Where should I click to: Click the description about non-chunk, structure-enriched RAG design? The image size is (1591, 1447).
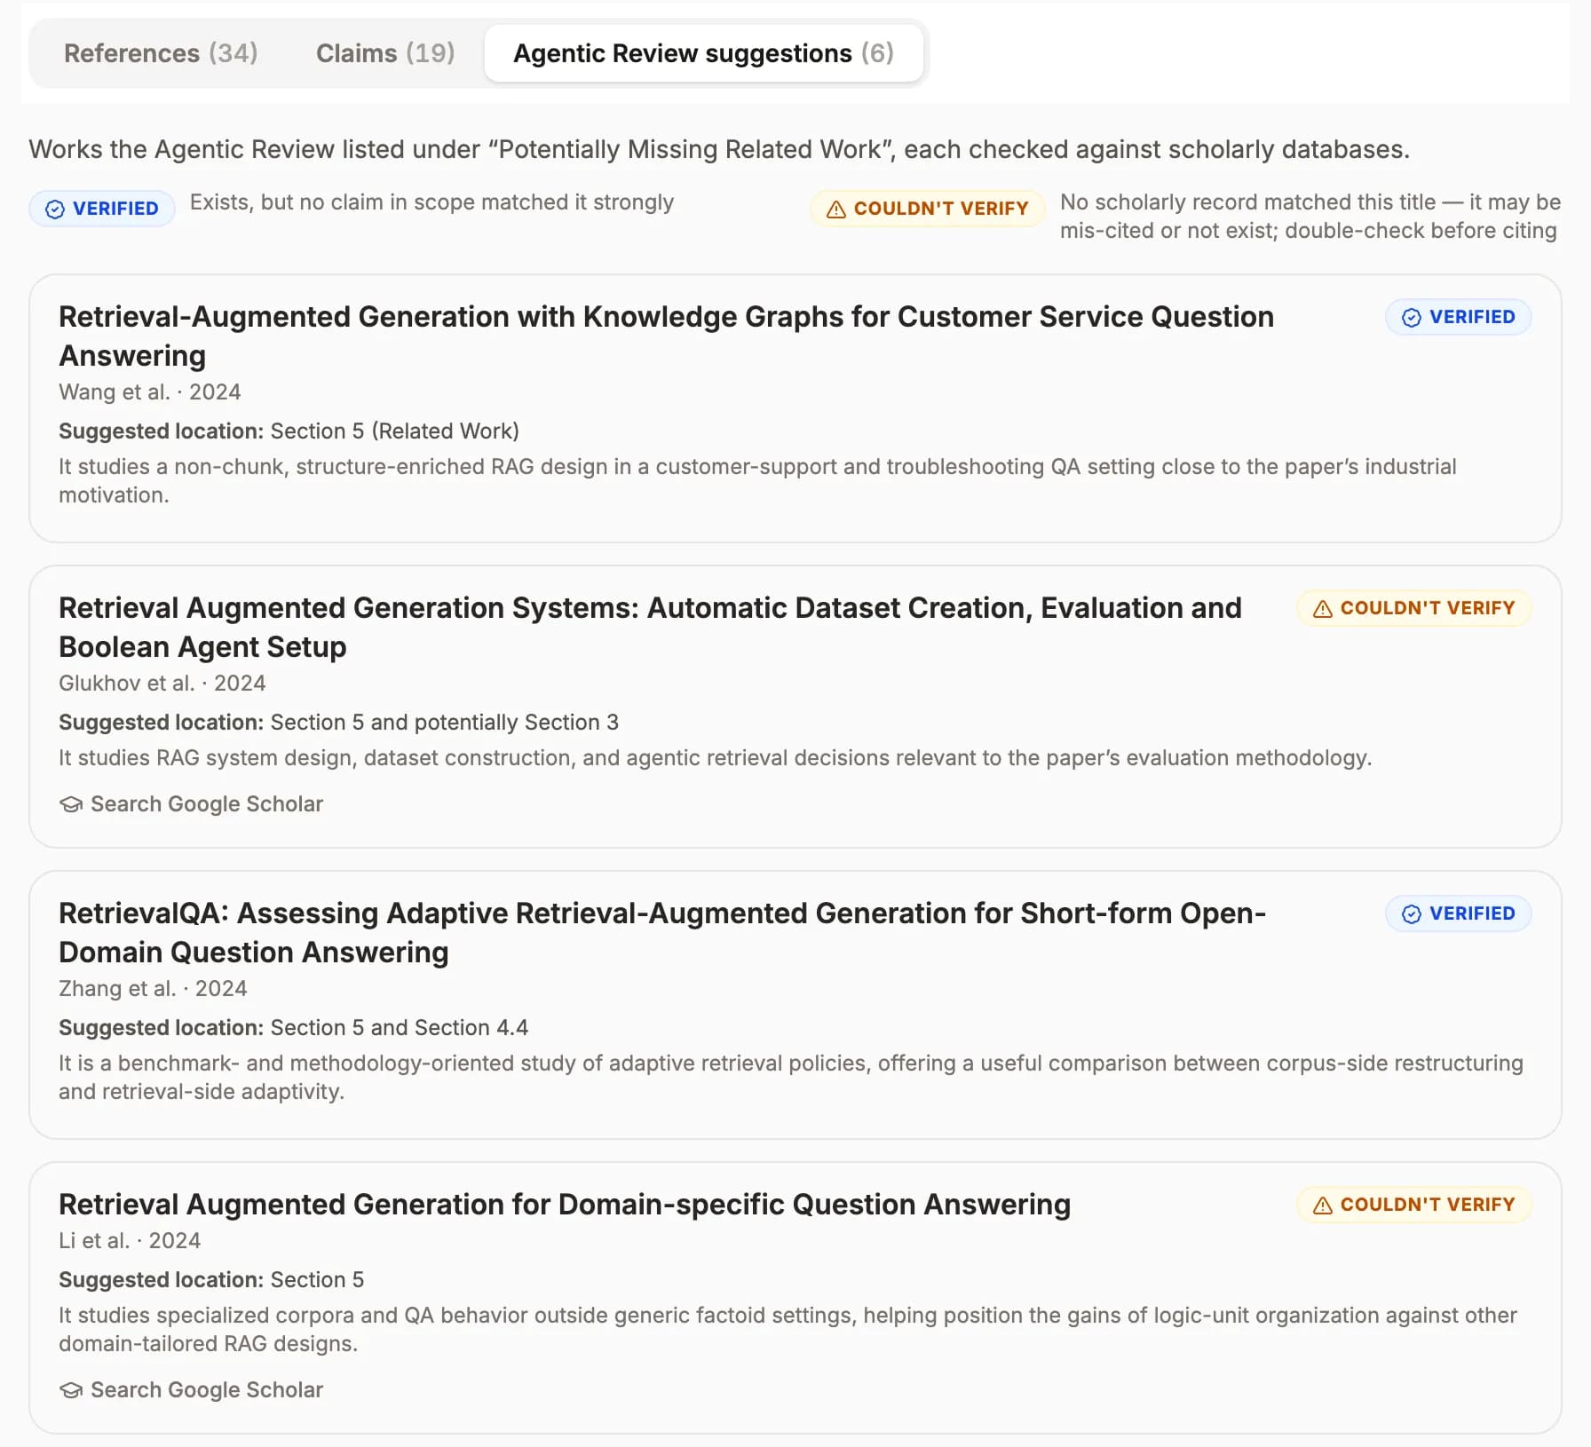coord(757,481)
